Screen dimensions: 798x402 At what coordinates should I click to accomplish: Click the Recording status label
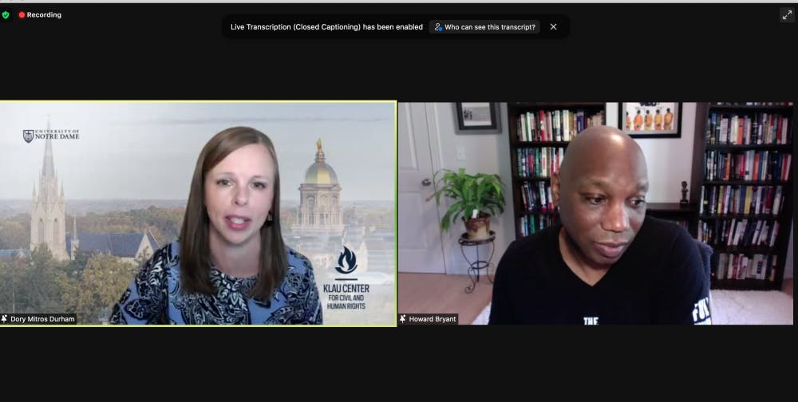pyautogui.click(x=44, y=14)
